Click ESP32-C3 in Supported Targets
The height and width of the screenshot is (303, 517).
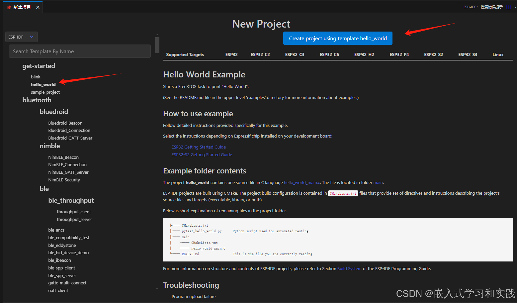pos(295,54)
